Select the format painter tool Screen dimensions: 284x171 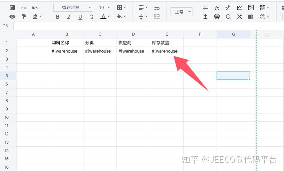click(x=24, y=17)
